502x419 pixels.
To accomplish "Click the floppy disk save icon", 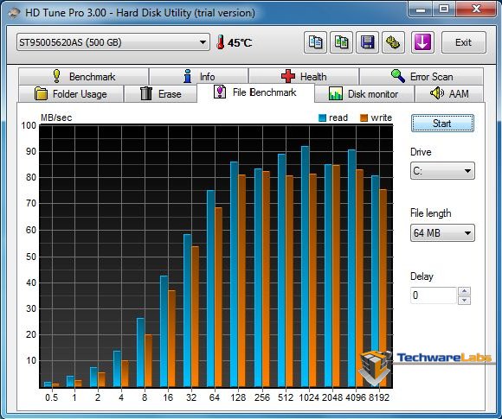I will [x=368, y=42].
